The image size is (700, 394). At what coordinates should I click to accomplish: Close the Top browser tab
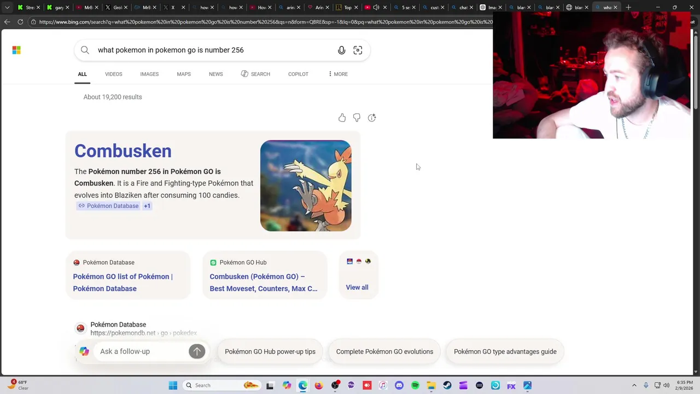(x=356, y=8)
